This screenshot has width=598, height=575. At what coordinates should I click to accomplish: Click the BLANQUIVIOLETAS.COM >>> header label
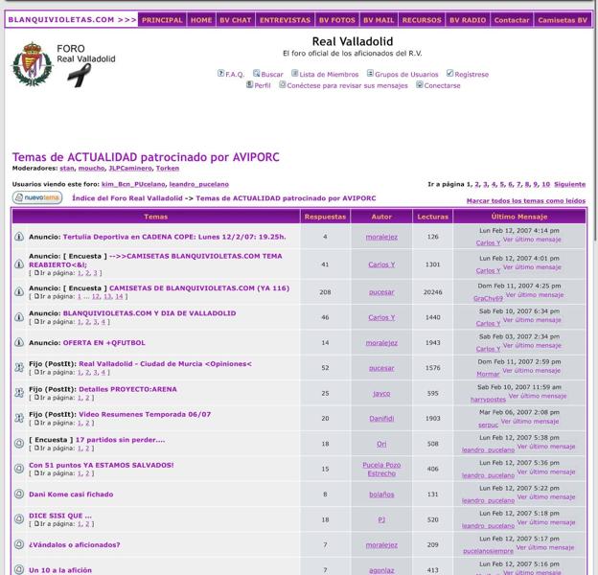(x=72, y=20)
